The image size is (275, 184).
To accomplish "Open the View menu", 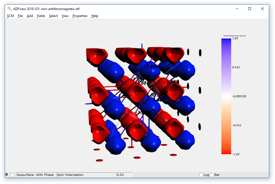I will [65, 16].
